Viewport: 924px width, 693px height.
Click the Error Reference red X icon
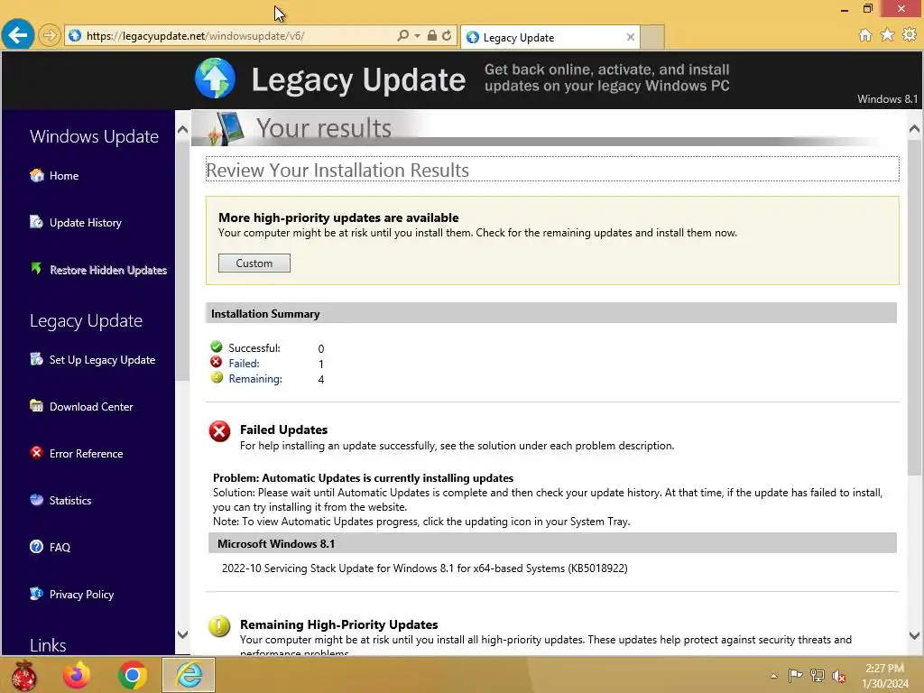tap(36, 453)
